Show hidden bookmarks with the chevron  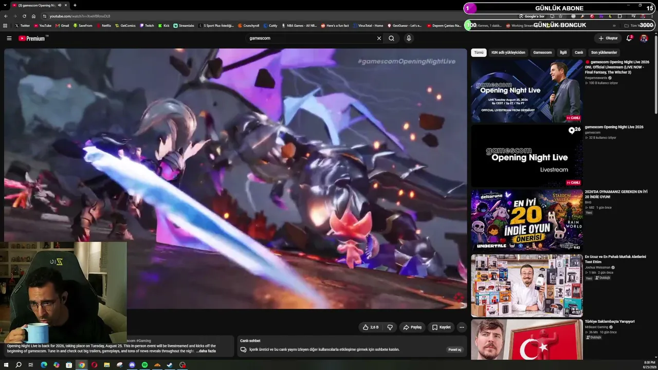click(614, 26)
